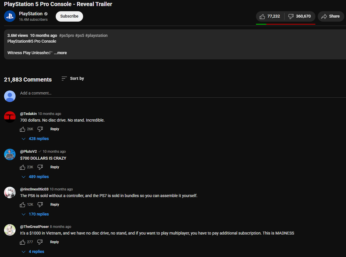Expand description with ...more
Viewport: 346px width, 257px height.
point(60,53)
